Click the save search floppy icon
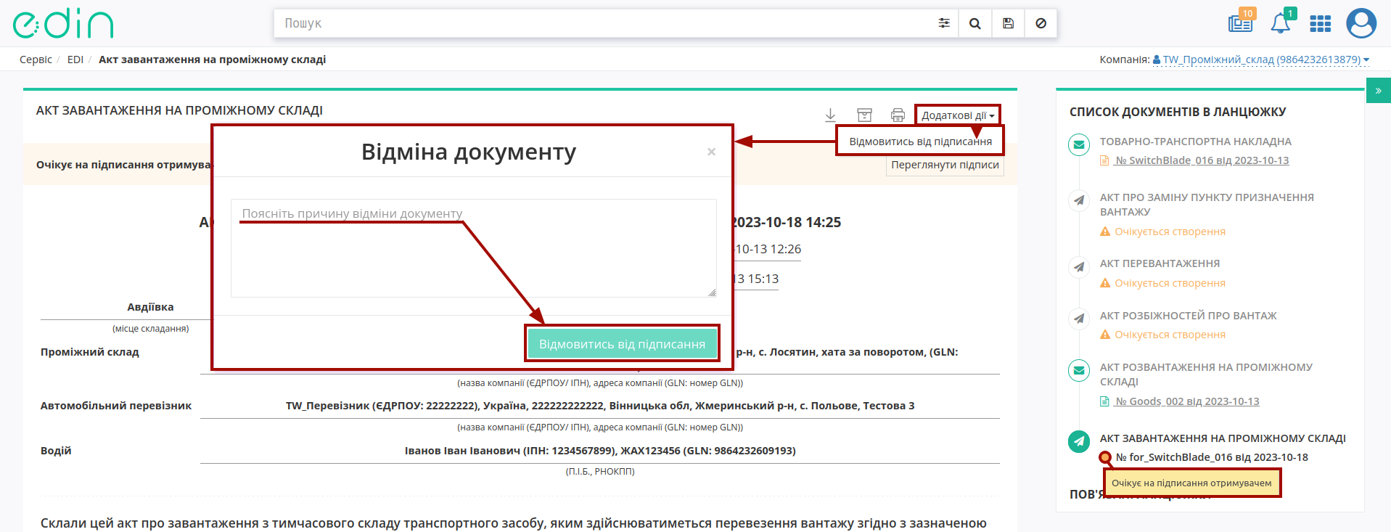This screenshot has height=532, width=1391. pyautogui.click(x=1008, y=23)
